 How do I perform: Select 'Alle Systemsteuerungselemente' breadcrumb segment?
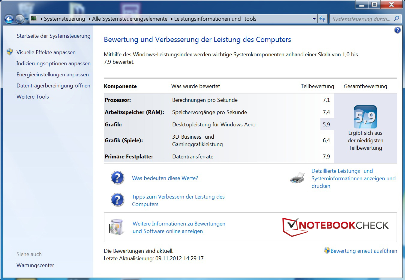point(130,19)
